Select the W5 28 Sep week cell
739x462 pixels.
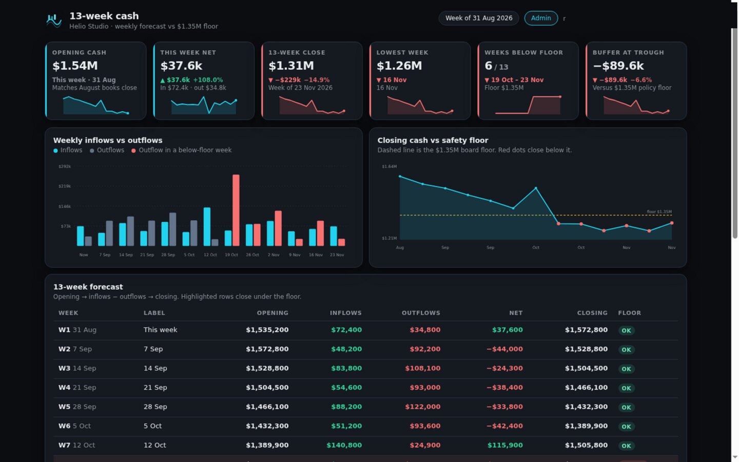click(77, 407)
